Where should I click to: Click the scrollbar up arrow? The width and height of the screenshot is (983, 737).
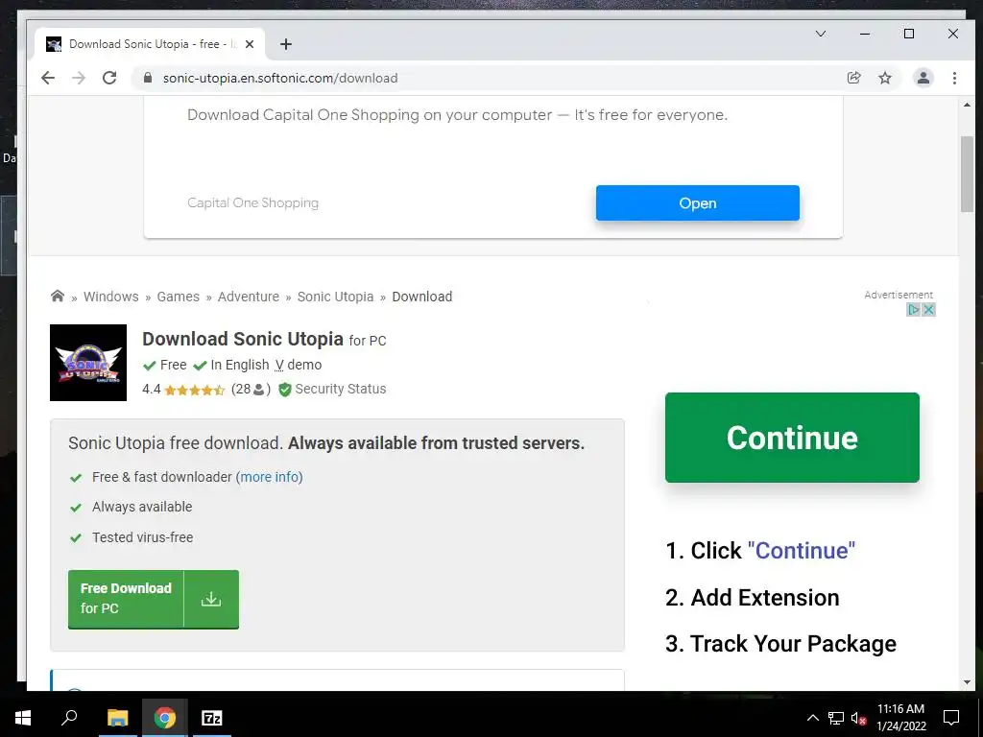tap(967, 106)
